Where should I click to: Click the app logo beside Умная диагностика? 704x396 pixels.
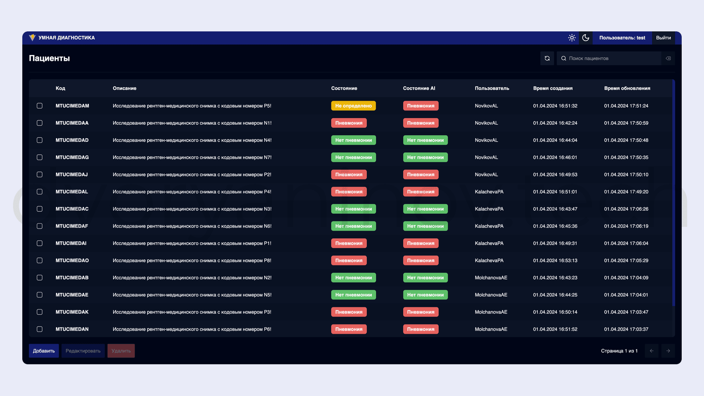click(32, 37)
